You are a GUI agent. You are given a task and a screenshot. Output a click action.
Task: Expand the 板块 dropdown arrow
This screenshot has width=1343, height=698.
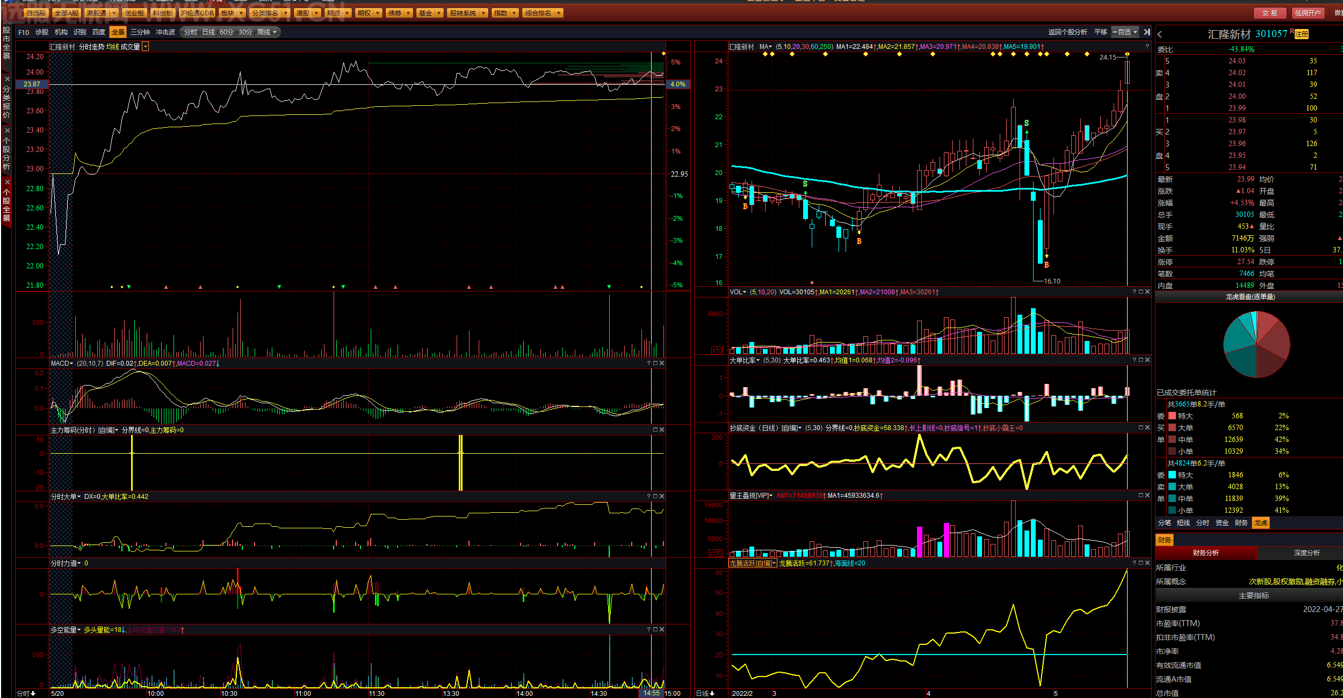[241, 13]
